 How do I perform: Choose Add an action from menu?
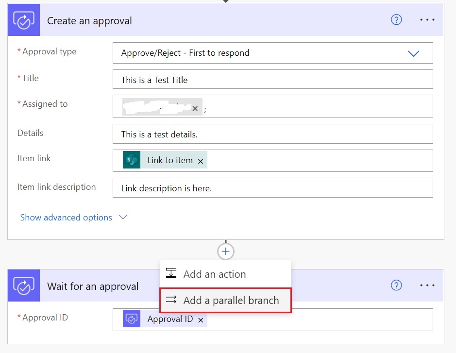click(x=214, y=274)
